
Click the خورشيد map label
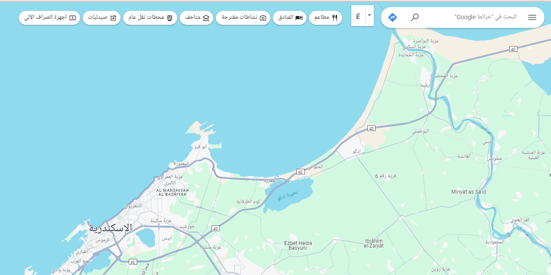187,227
